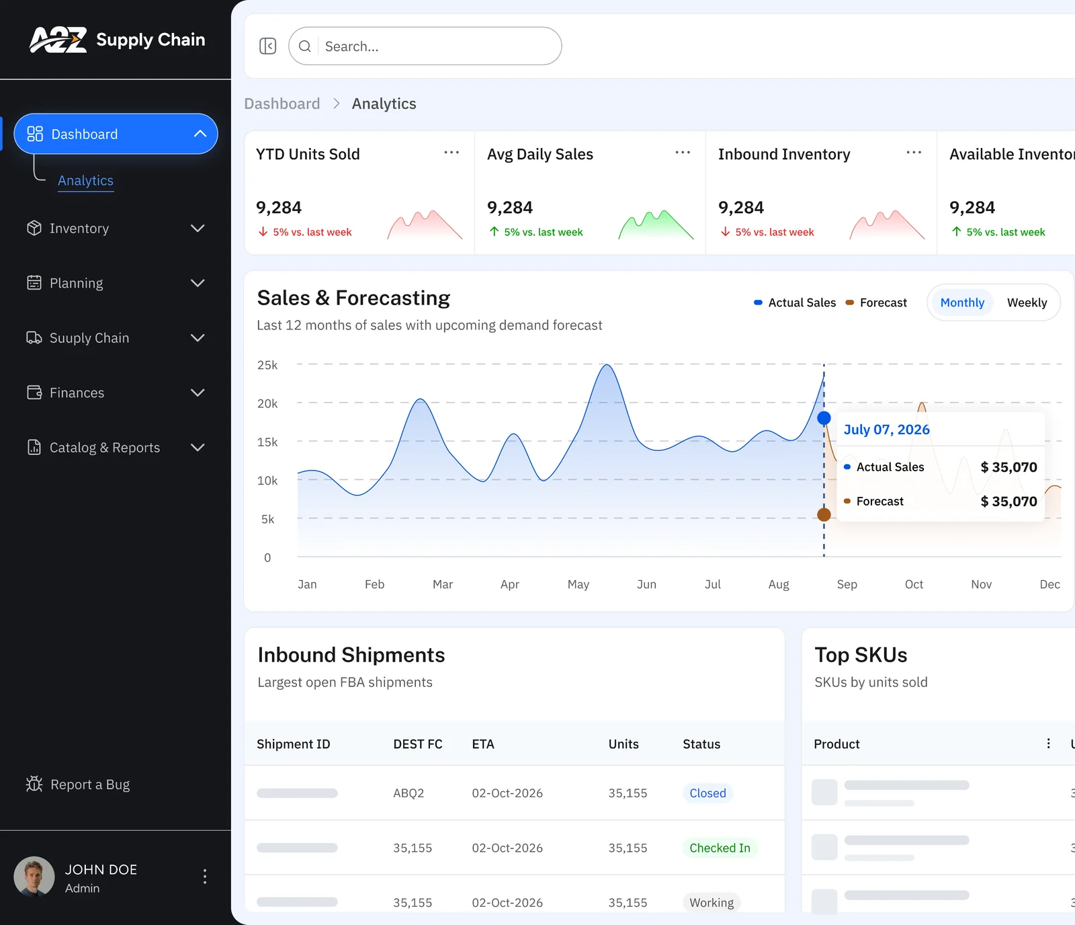Open Inbound Inventory options menu
This screenshot has height=925, width=1075.
tap(914, 153)
